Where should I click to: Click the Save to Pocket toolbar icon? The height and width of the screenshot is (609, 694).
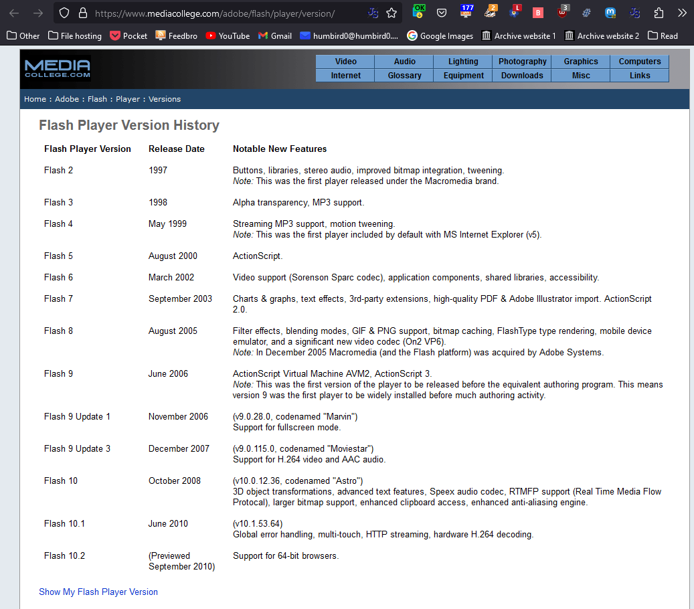pos(442,13)
